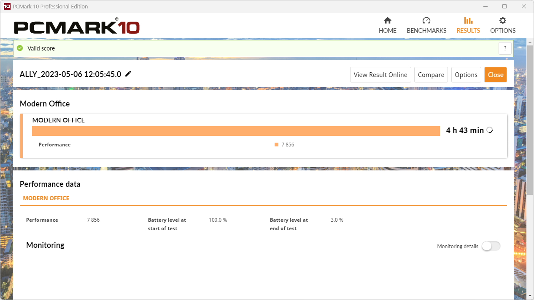Click the Monitoring heading
The width and height of the screenshot is (534, 300).
pyautogui.click(x=45, y=245)
